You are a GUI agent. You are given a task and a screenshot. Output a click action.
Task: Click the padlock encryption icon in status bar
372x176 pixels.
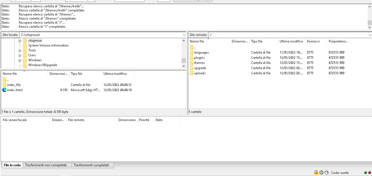316,172
